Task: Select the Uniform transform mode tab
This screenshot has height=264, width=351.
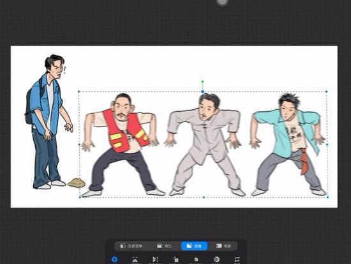Action: [x=164, y=246]
